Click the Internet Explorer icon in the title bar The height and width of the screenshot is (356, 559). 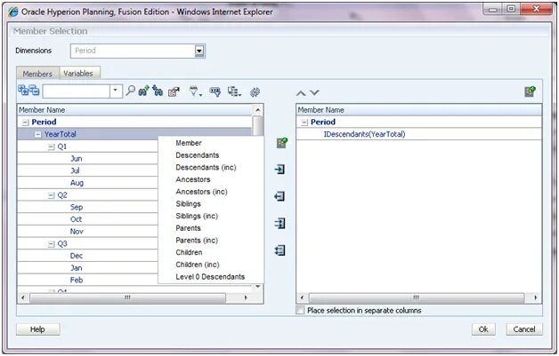coord(13,12)
